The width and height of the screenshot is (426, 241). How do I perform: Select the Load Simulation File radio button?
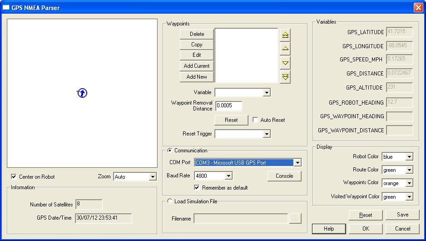coord(170,201)
